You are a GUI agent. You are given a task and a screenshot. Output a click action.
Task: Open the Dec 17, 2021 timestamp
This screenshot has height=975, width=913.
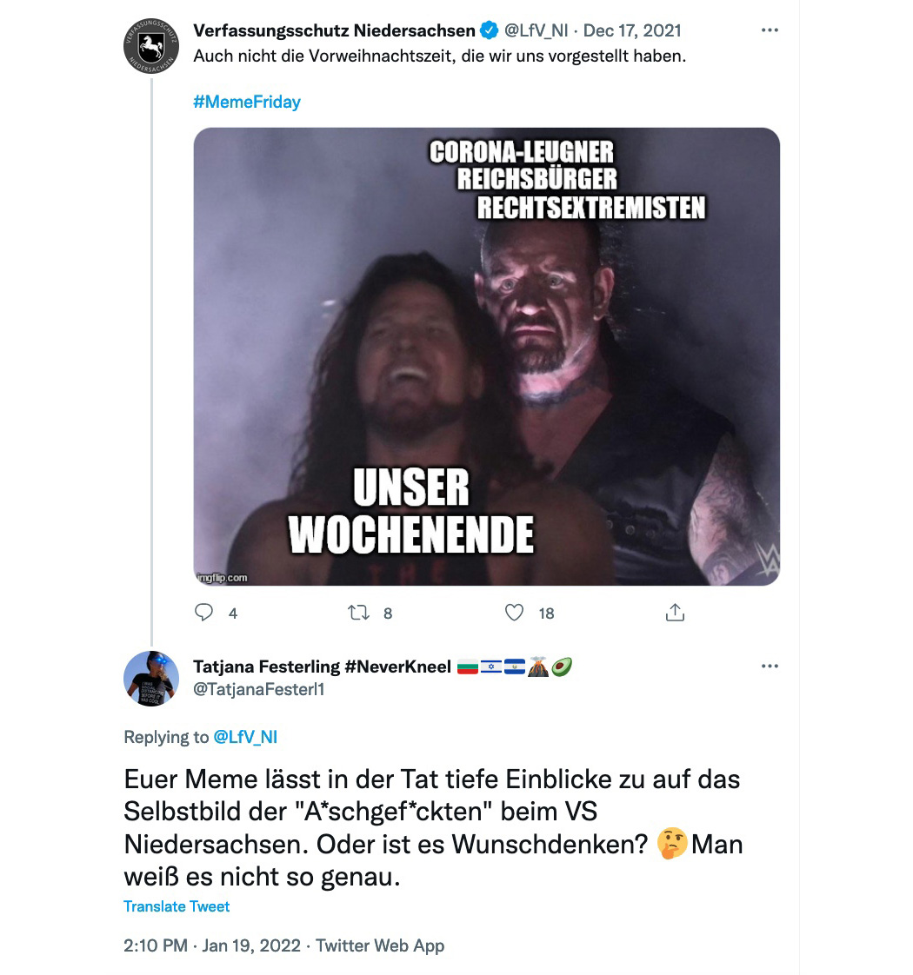point(632,30)
